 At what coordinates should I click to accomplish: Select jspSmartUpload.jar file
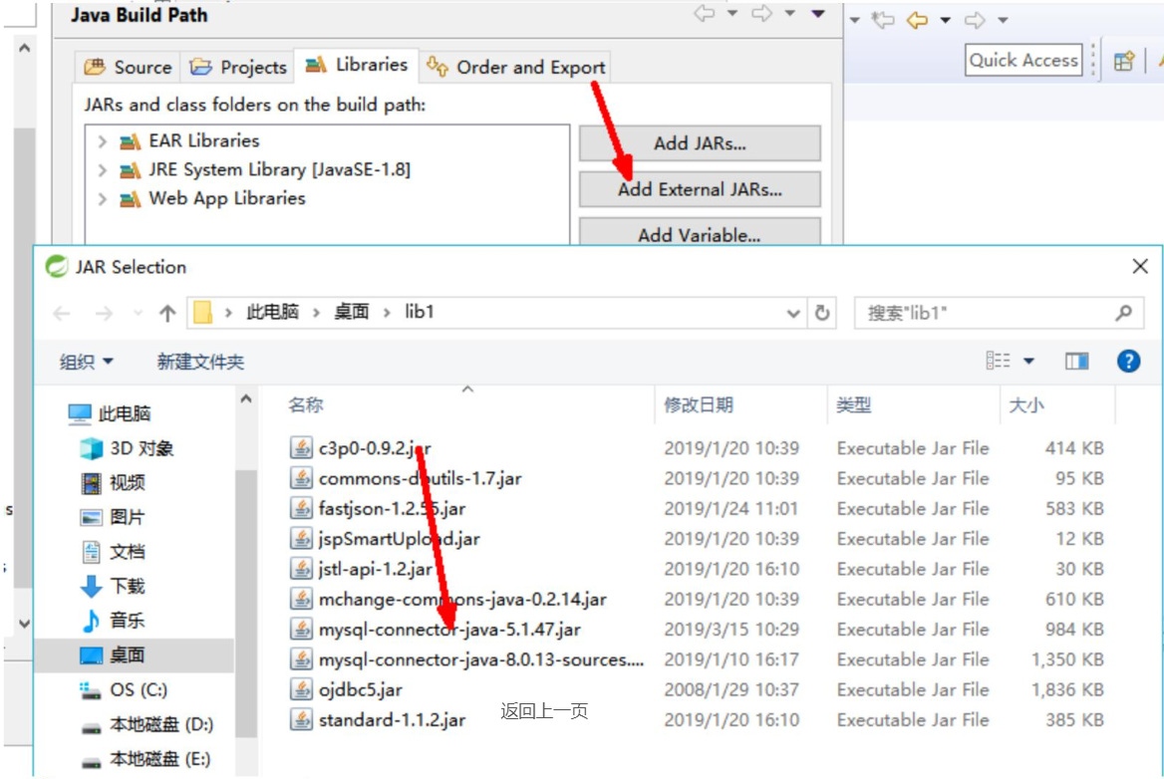386,539
